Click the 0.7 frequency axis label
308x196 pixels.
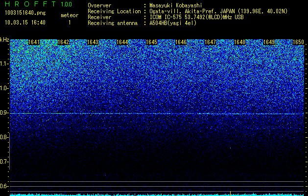click(4, 162)
